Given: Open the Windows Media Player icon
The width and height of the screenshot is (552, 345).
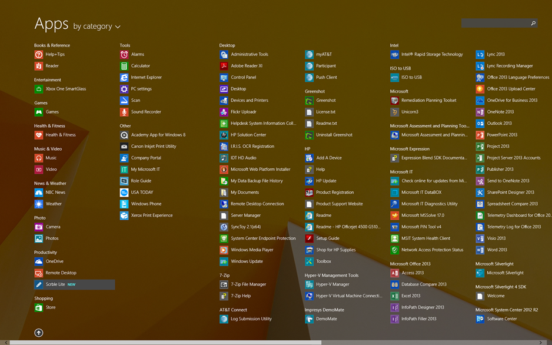Looking at the screenshot, I should point(224,250).
